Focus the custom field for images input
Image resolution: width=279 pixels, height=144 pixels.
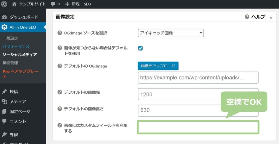pyautogui.click(x=198, y=127)
